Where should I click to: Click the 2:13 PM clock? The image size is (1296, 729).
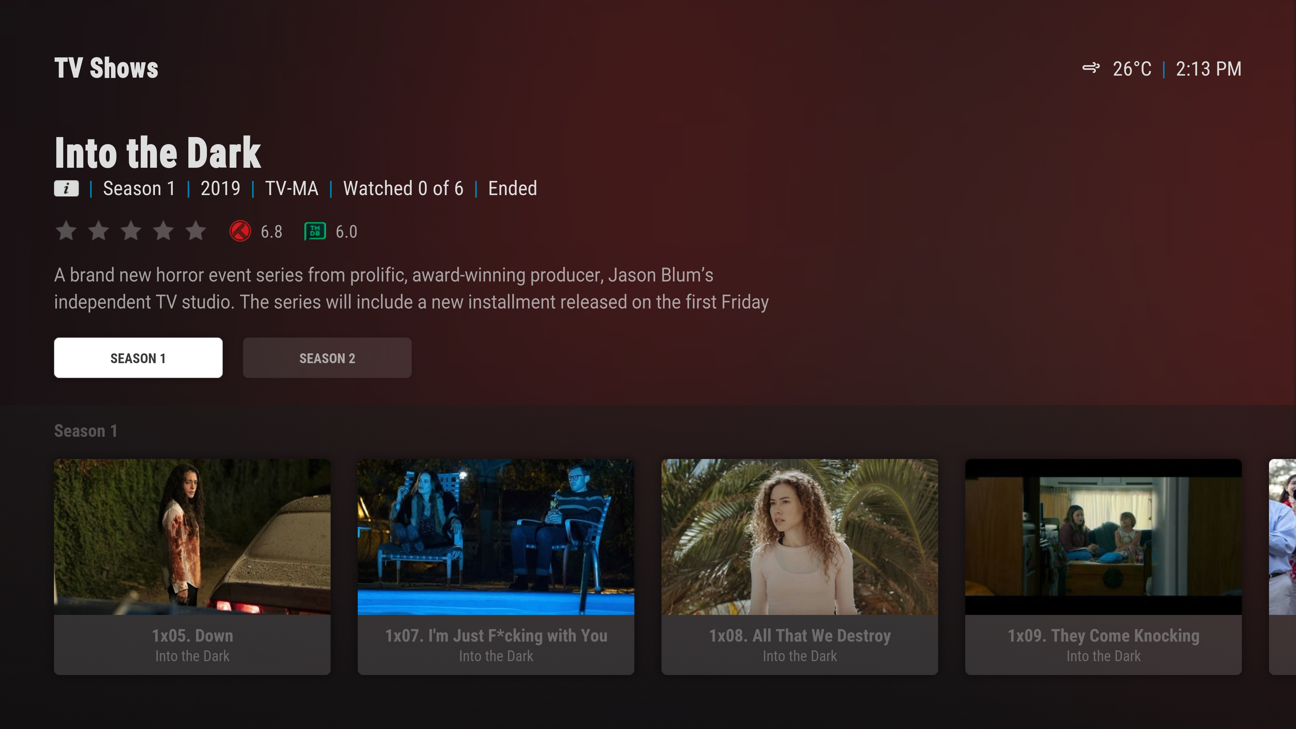click(1209, 69)
